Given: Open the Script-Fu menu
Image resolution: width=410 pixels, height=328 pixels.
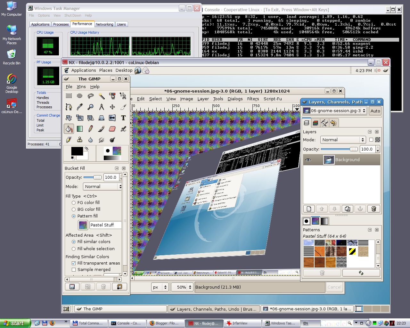Looking at the screenshot, I should pos(273,99).
